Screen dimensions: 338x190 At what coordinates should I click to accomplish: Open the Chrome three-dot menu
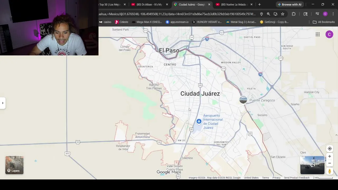[x=333, y=14]
